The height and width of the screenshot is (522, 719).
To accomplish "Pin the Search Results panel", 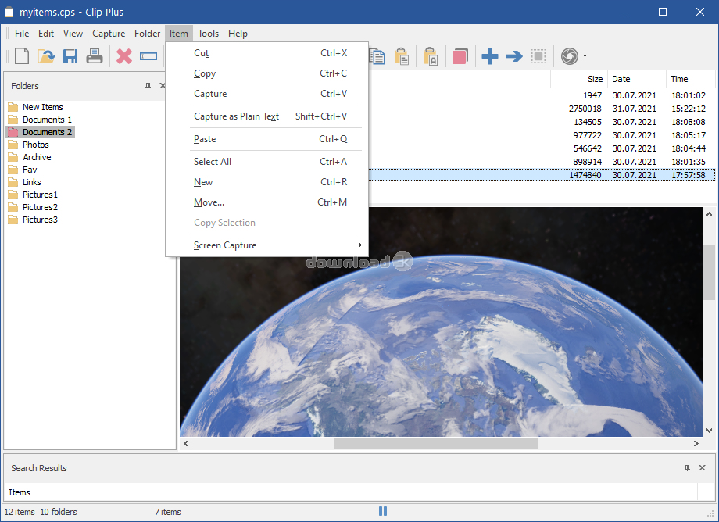I will [x=687, y=468].
